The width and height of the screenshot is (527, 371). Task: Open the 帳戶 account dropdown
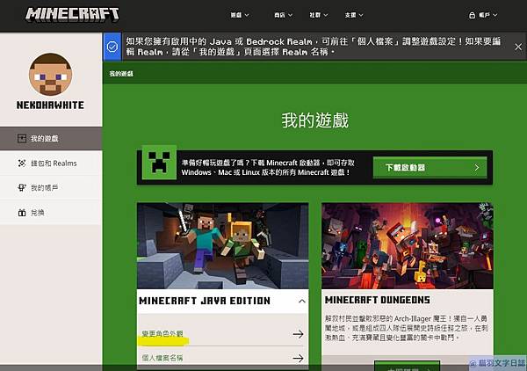point(483,15)
